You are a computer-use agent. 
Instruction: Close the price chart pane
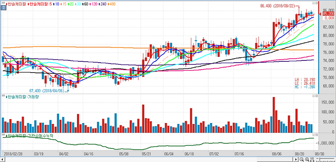click(316, 3)
